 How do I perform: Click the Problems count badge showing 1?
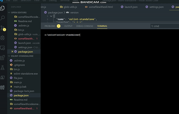coord(58,26)
